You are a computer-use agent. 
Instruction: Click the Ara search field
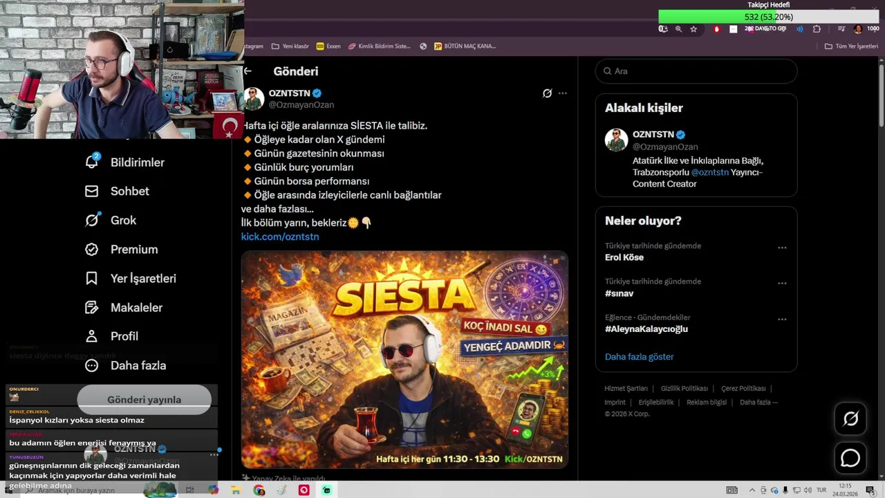696,71
